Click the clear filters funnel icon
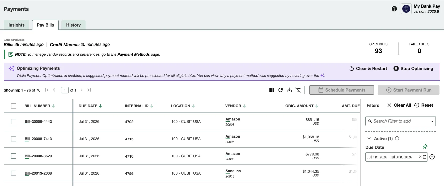 298,90
